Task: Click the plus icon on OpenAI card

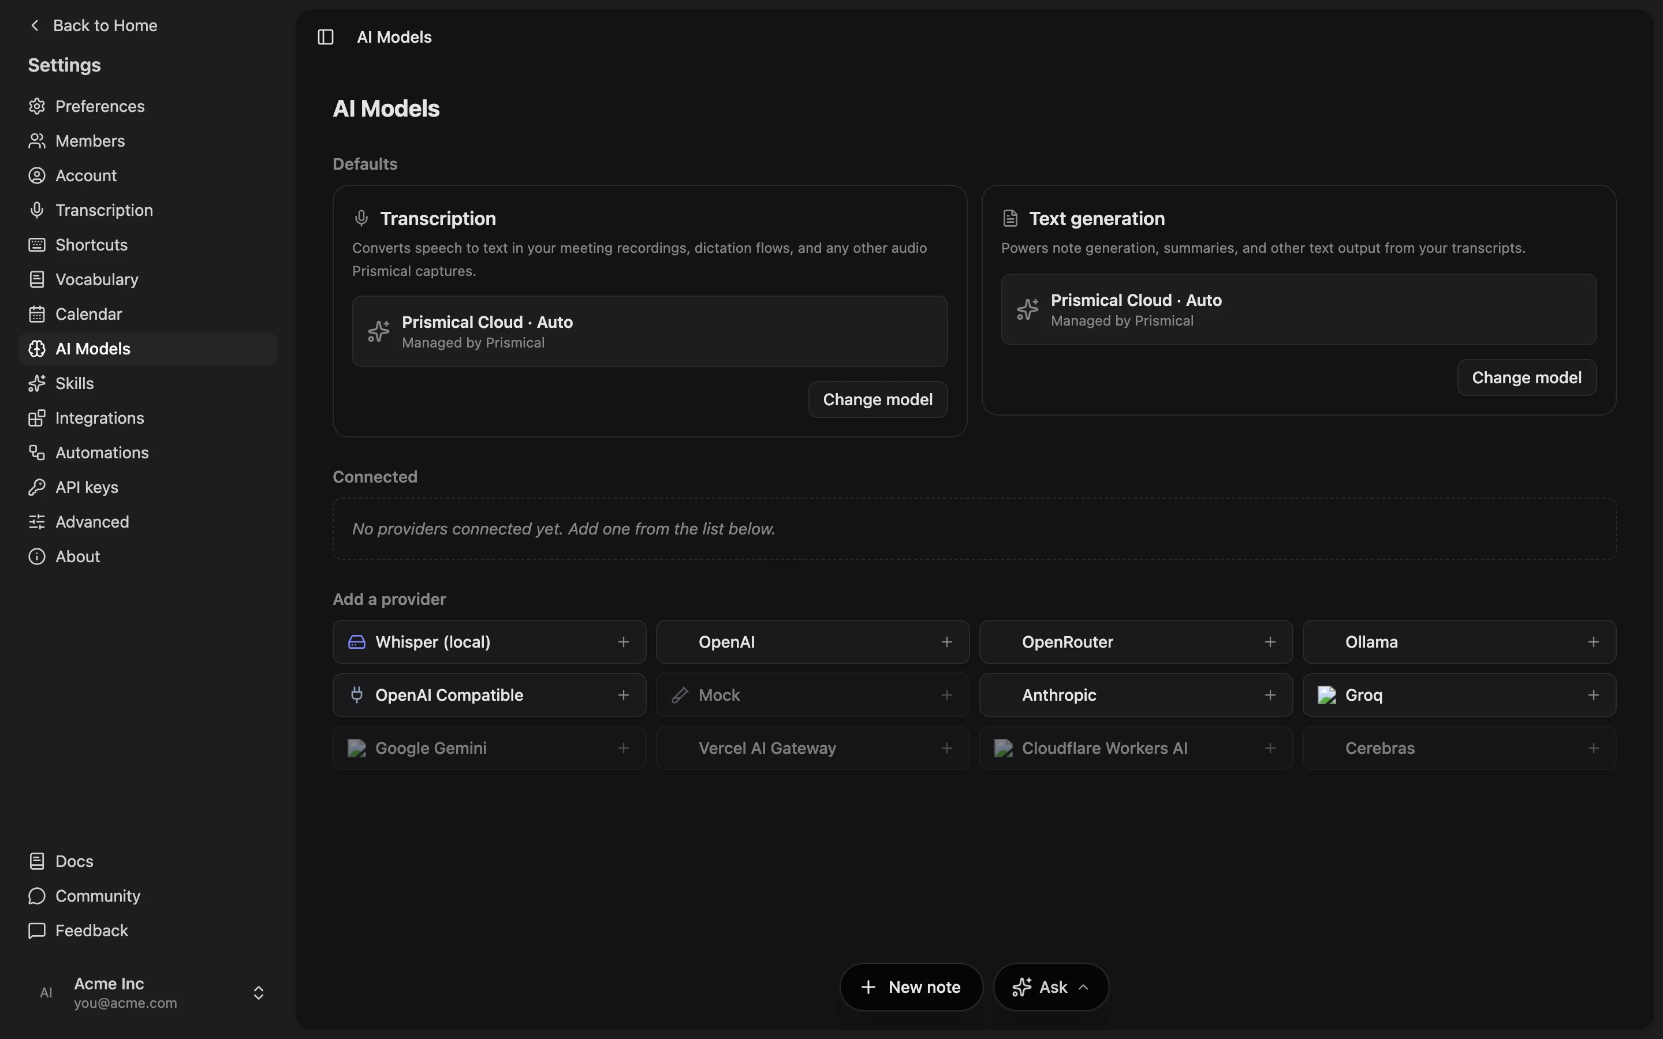Action: point(947,642)
